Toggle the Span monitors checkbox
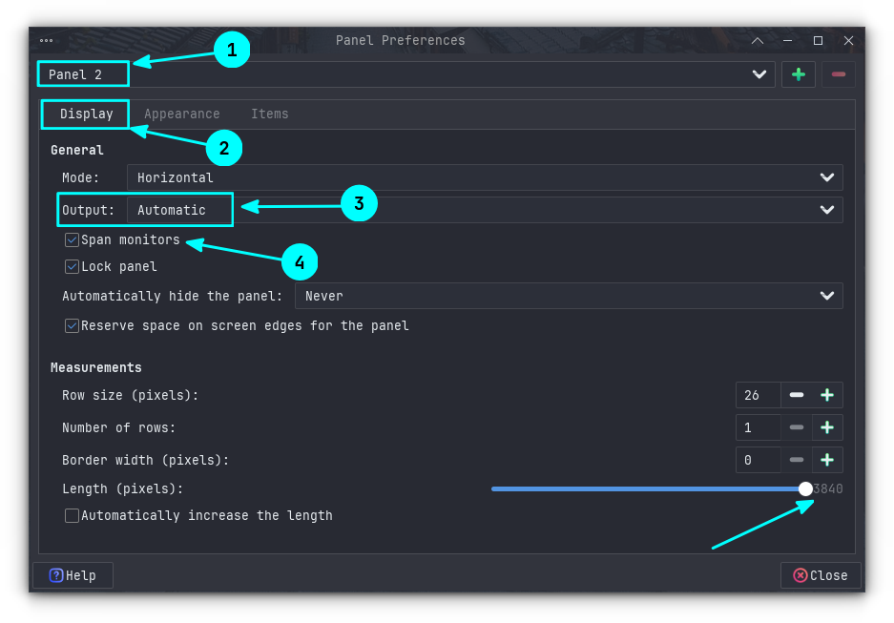The height and width of the screenshot is (623, 894). point(72,240)
